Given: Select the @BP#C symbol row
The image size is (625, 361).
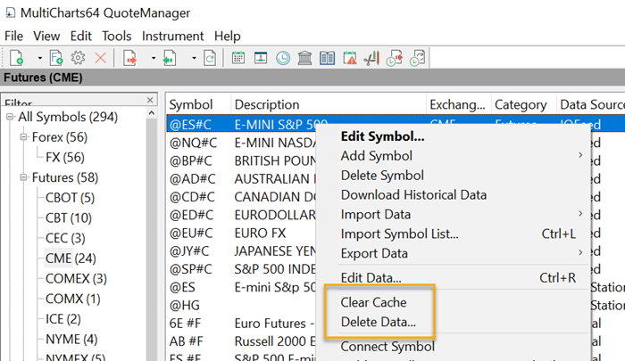Looking at the screenshot, I should (243, 160).
